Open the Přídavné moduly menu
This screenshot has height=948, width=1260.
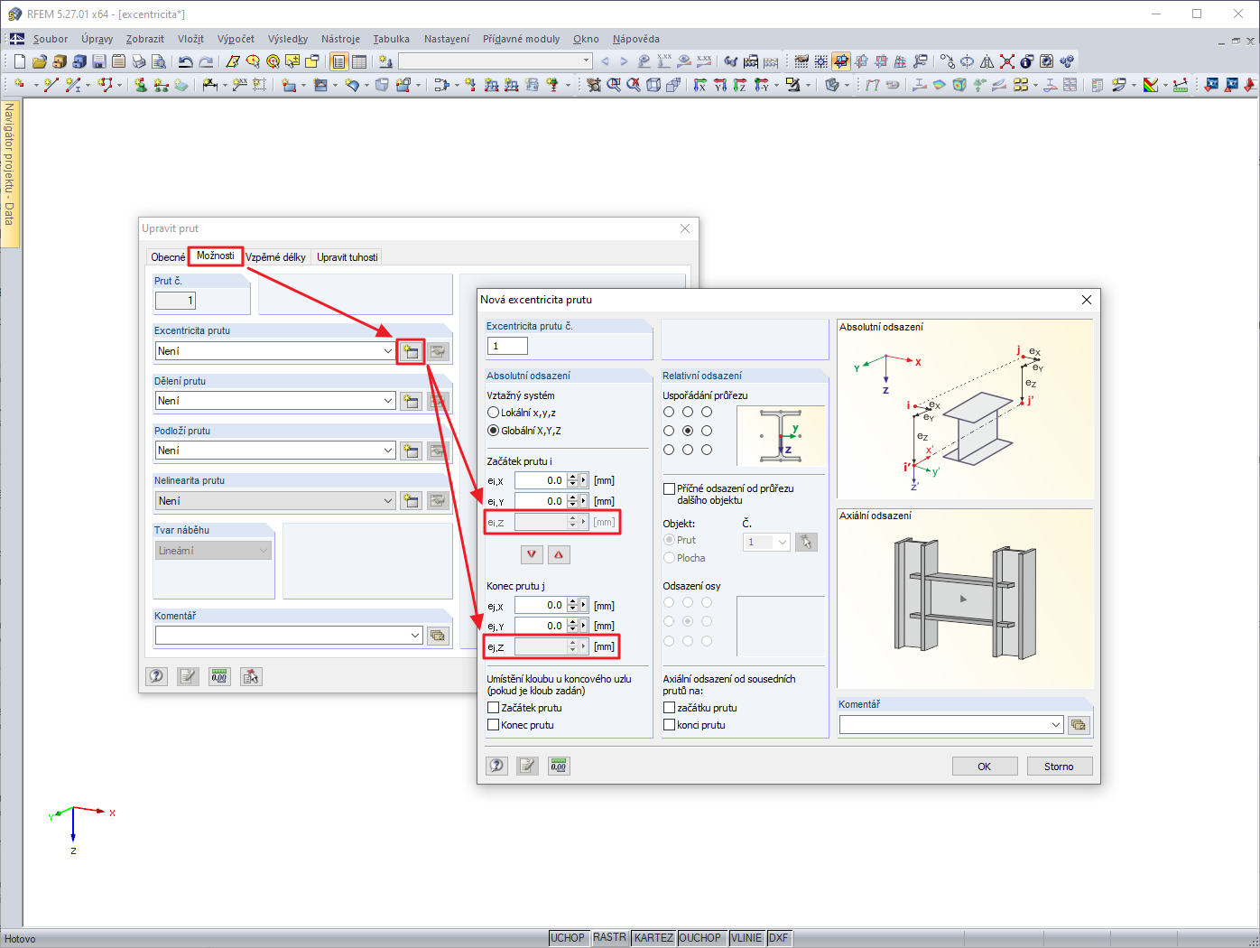pos(521,39)
